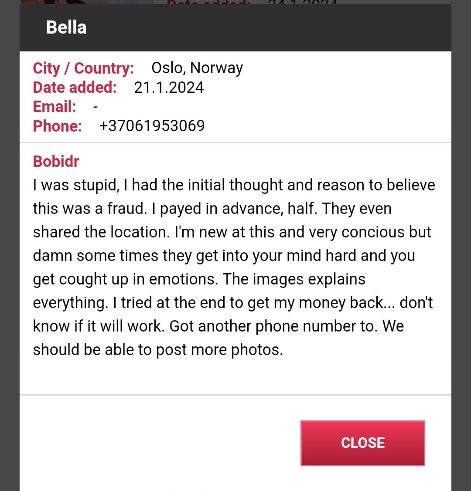Click the City / Country label
Screen dimensions: 471x491
(x=83, y=68)
